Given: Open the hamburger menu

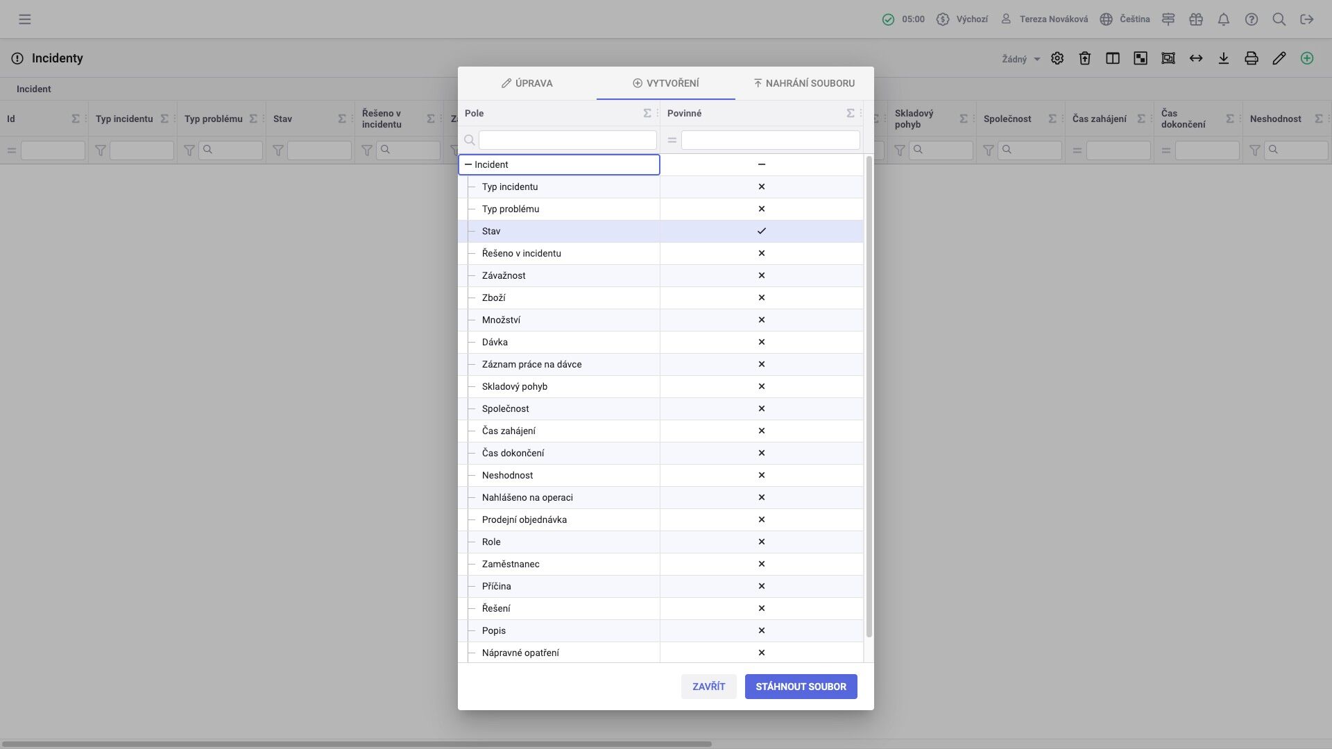Looking at the screenshot, I should 25,19.
